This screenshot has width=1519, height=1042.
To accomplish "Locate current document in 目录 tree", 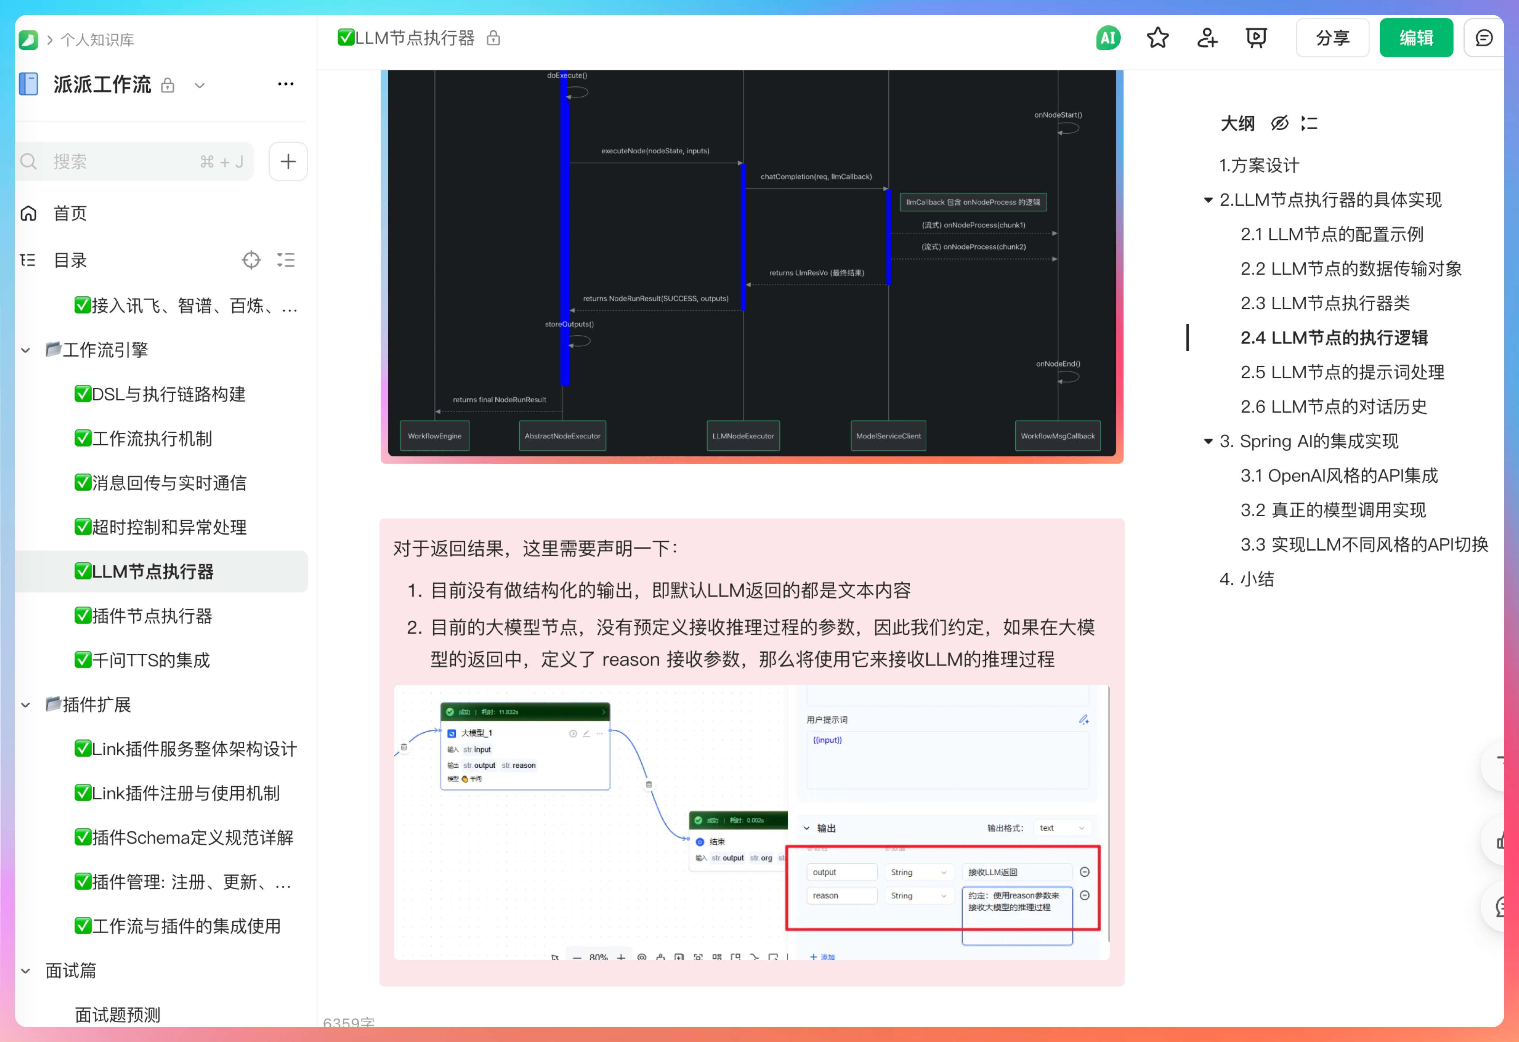I will [x=250, y=260].
